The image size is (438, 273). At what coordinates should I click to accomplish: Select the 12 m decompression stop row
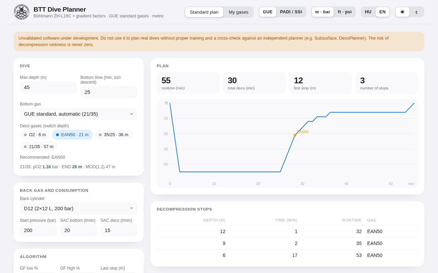(287, 231)
